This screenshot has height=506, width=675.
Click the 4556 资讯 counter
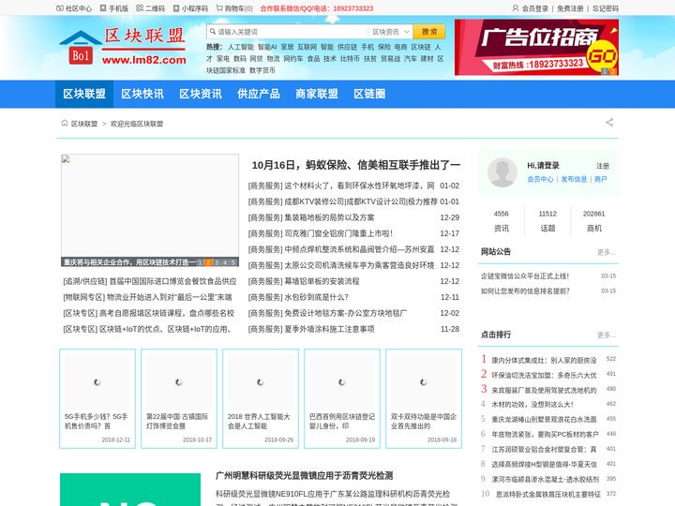click(x=501, y=221)
